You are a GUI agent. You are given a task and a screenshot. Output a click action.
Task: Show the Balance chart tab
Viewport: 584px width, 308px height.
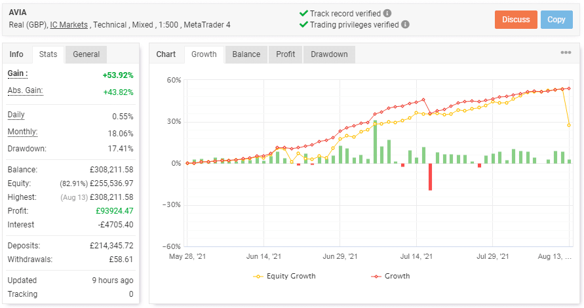click(246, 54)
